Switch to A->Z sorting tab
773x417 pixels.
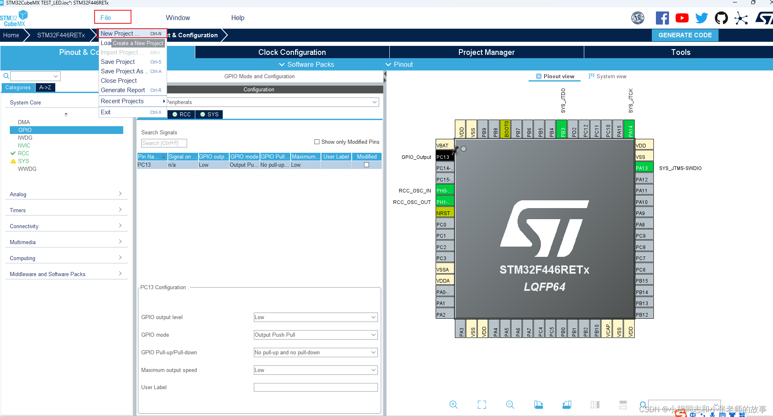coord(45,87)
